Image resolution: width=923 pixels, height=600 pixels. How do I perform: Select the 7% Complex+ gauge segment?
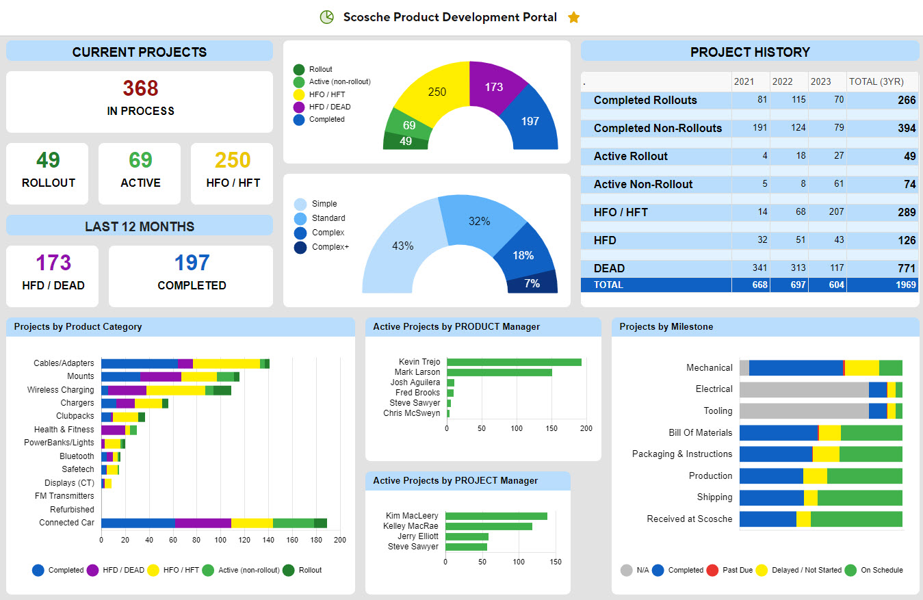[532, 283]
